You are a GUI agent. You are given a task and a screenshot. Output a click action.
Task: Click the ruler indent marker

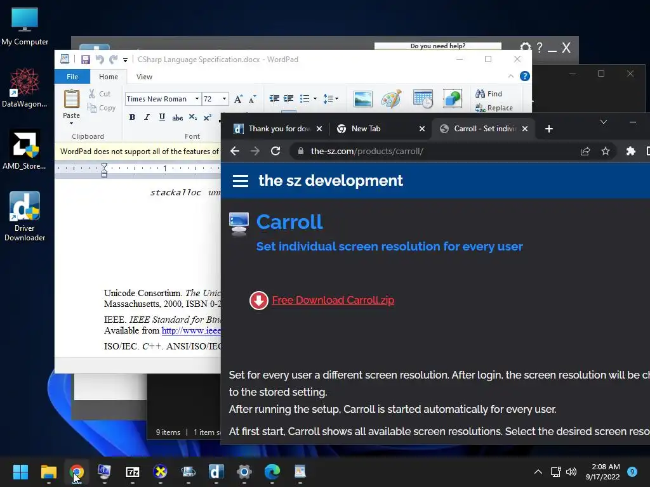[105, 170]
